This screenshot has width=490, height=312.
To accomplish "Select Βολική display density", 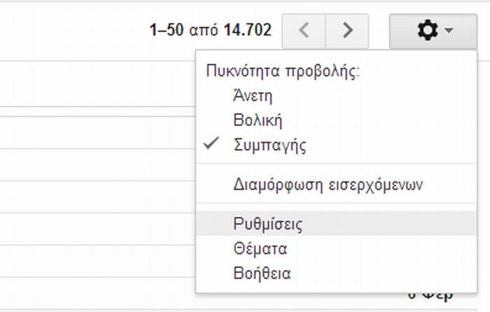I will (x=258, y=120).
